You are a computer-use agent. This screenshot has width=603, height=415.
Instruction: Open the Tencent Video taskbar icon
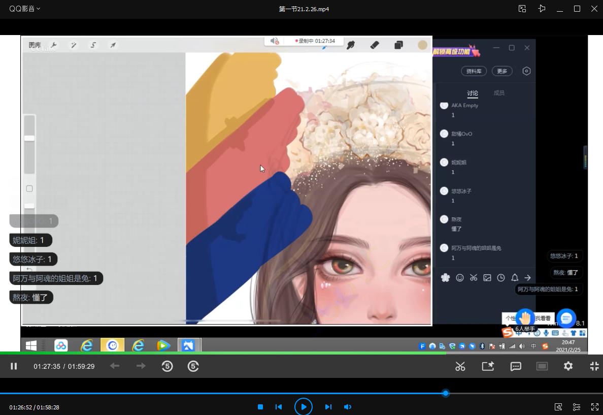pos(163,346)
